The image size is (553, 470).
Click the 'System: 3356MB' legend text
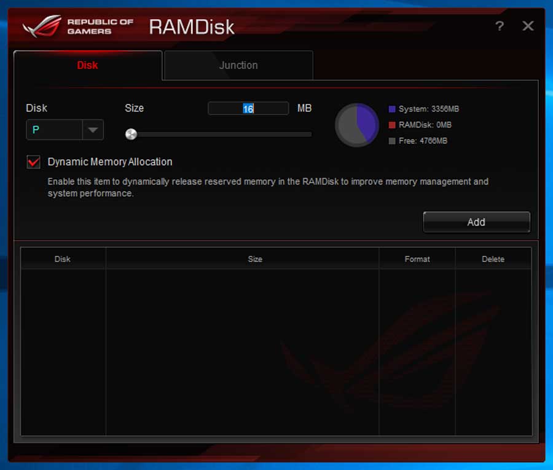click(x=429, y=109)
